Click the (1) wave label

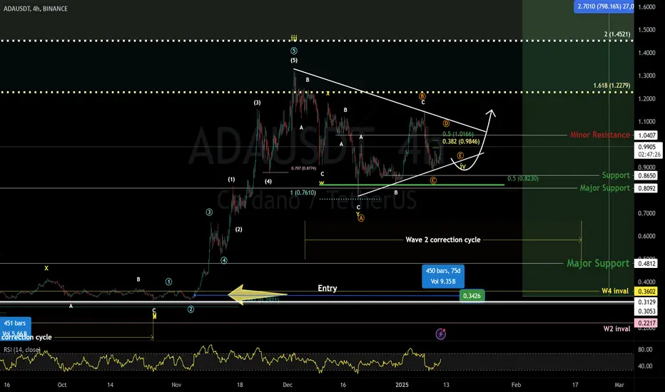pos(231,180)
